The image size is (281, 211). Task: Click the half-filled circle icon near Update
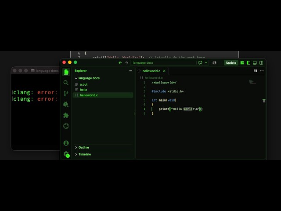(x=214, y=62)
